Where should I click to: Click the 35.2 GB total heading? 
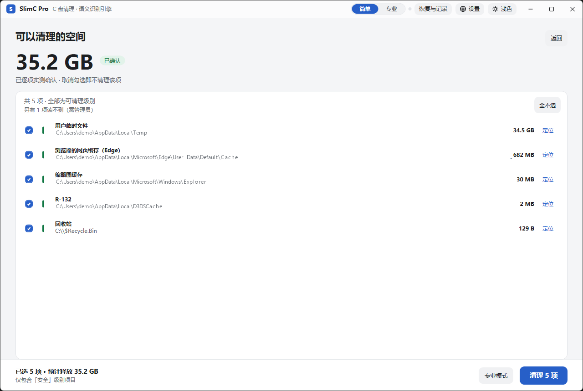54,62
